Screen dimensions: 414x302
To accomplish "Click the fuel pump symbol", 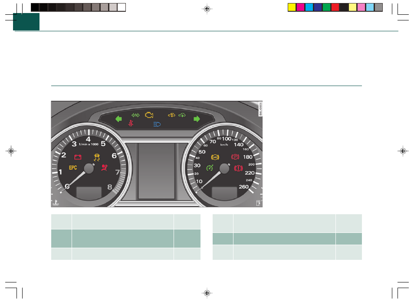I will [x=258, y=203].
